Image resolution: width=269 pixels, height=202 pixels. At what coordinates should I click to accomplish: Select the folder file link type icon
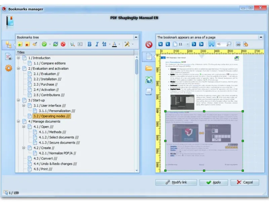(149, 68)
